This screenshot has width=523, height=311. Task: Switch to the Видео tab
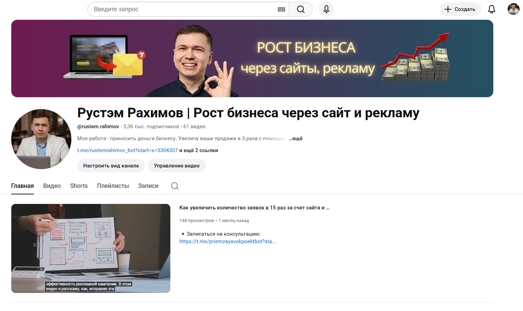pyautogui.click(x=52, y=186)
